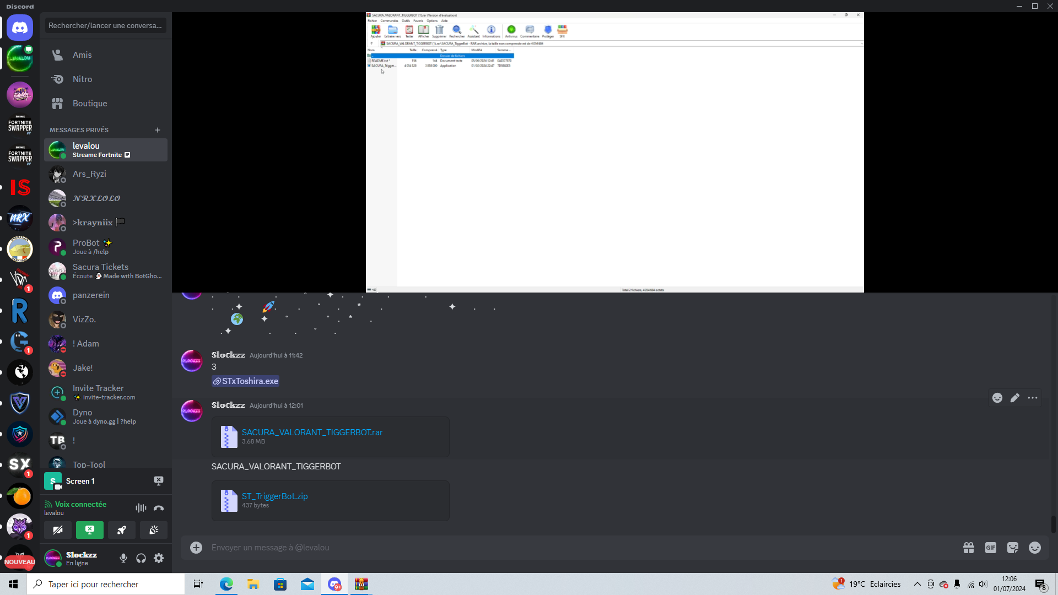Edit the message with pencil icon

coord(1015,398)
